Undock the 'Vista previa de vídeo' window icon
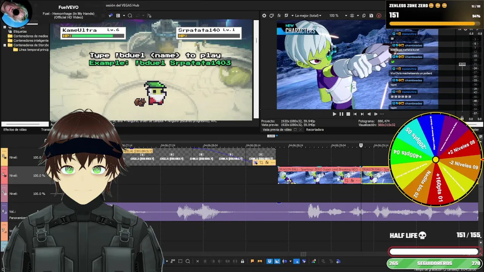Viewport: 484px width, 272px height. coord(295,130)
